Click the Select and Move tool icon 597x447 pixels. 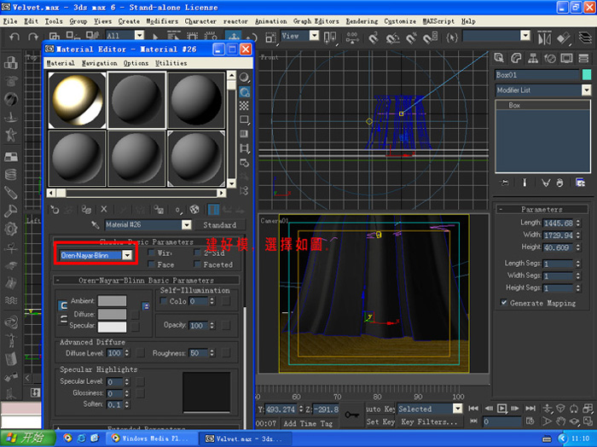coord(234,37)
